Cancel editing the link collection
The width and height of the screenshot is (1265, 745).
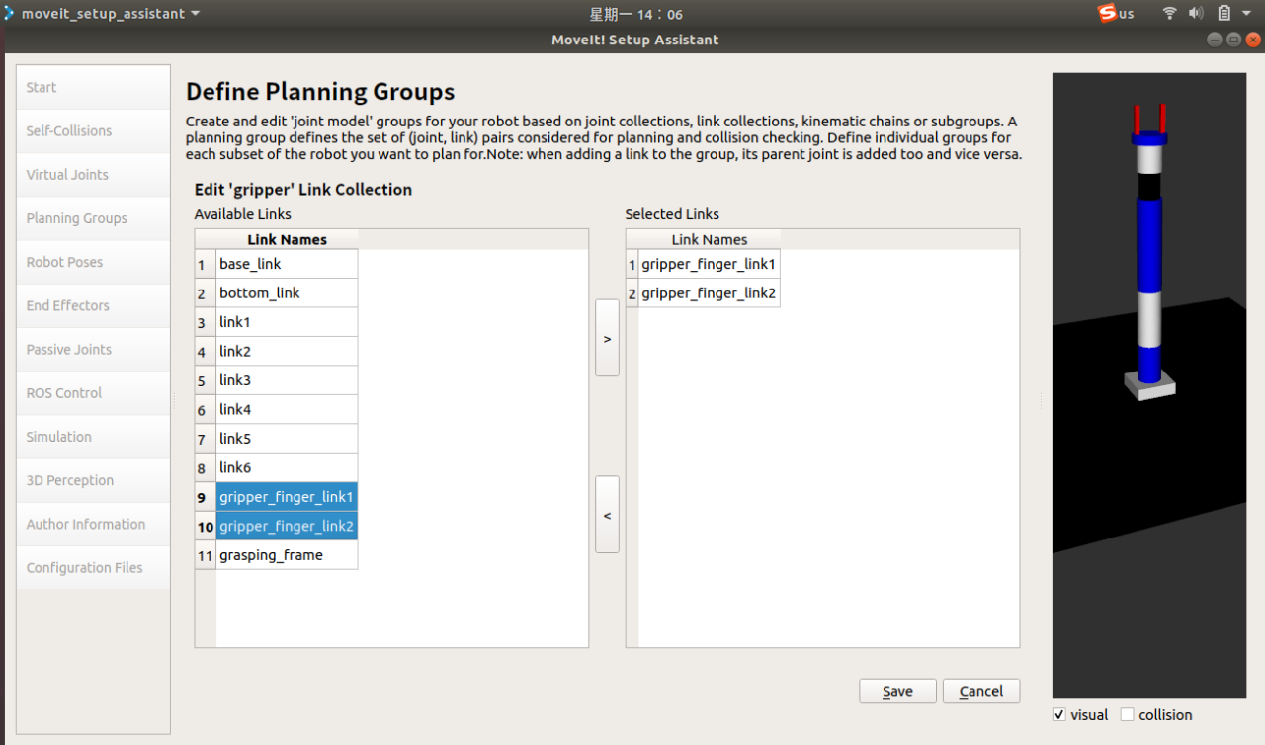tap(981, 691)
